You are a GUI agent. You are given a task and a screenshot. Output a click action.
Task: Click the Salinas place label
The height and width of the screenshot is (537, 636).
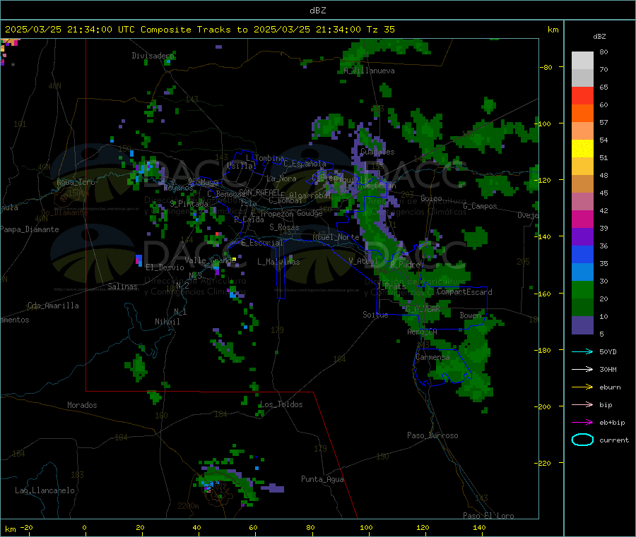coord(122,286)
